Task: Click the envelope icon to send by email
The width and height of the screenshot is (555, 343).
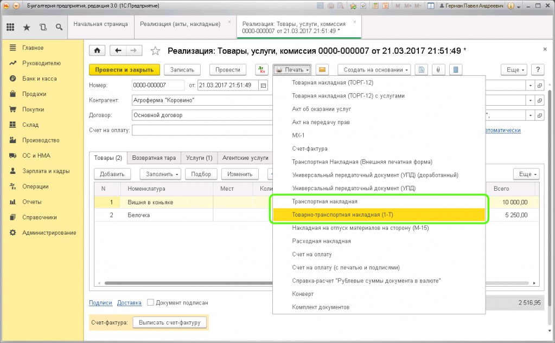Action: point(322,70)
